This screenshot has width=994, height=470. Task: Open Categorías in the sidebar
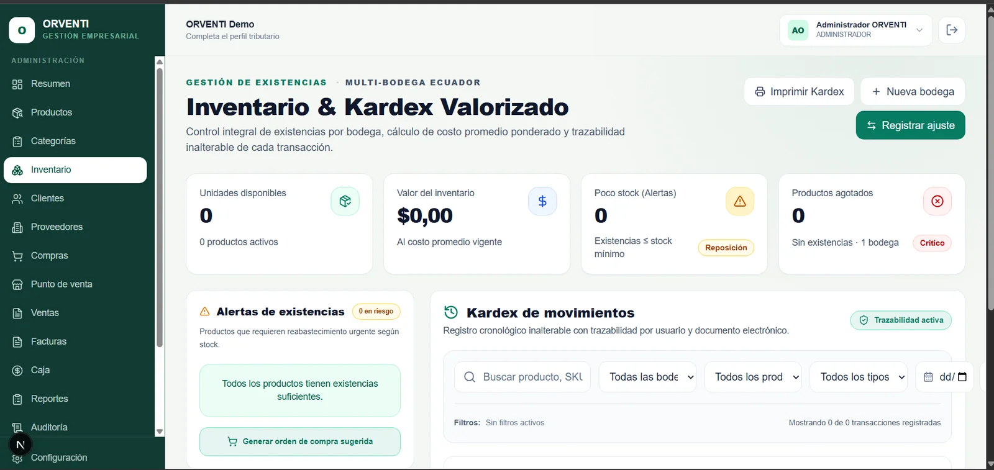pos(75,141)
